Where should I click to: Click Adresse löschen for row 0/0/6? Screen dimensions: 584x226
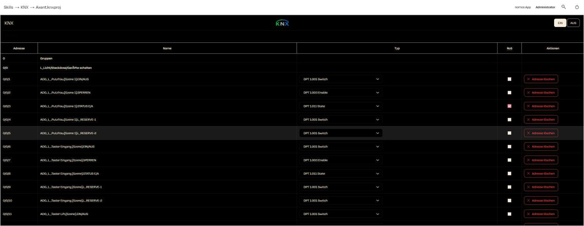(x=541, y=146)
